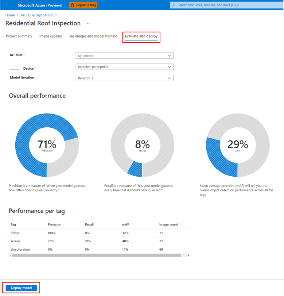Open the hamburger portal menu

7,5
